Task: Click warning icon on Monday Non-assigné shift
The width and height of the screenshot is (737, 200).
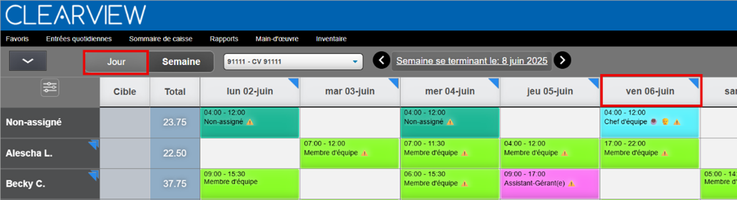Action: pyautogui.click(x=250, y=122)
